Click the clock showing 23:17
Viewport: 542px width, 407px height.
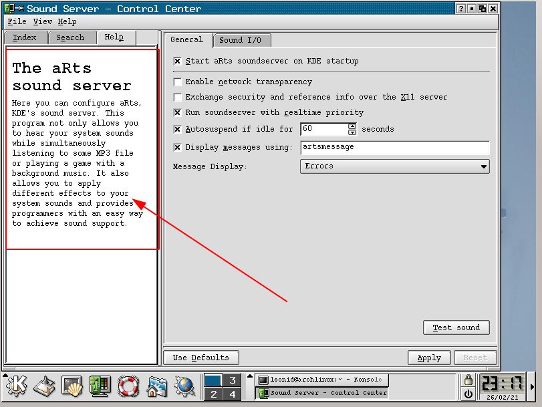(503, 384)
